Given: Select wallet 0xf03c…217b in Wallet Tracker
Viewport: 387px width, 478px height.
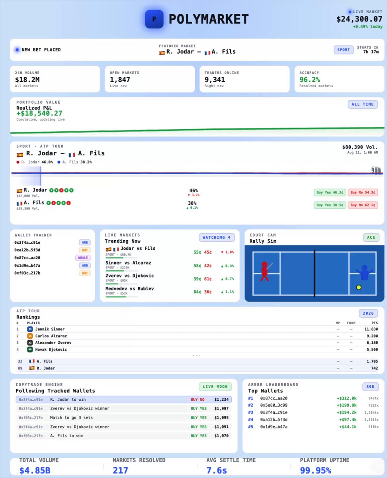Looking at the screenshot, I should click(x=53, y=273).
